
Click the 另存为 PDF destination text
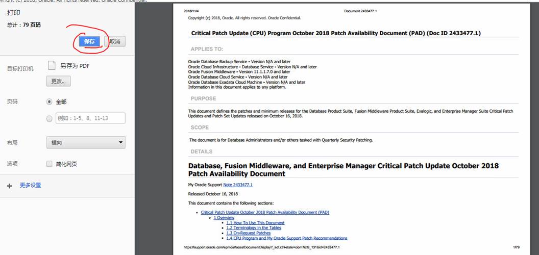[75, 66]
